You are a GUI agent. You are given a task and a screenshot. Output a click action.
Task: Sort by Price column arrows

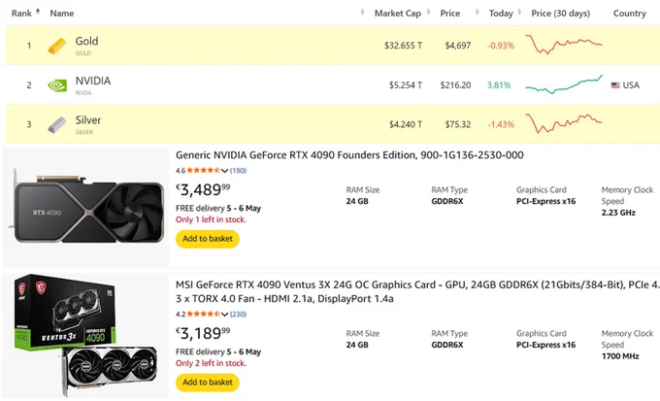477,12
